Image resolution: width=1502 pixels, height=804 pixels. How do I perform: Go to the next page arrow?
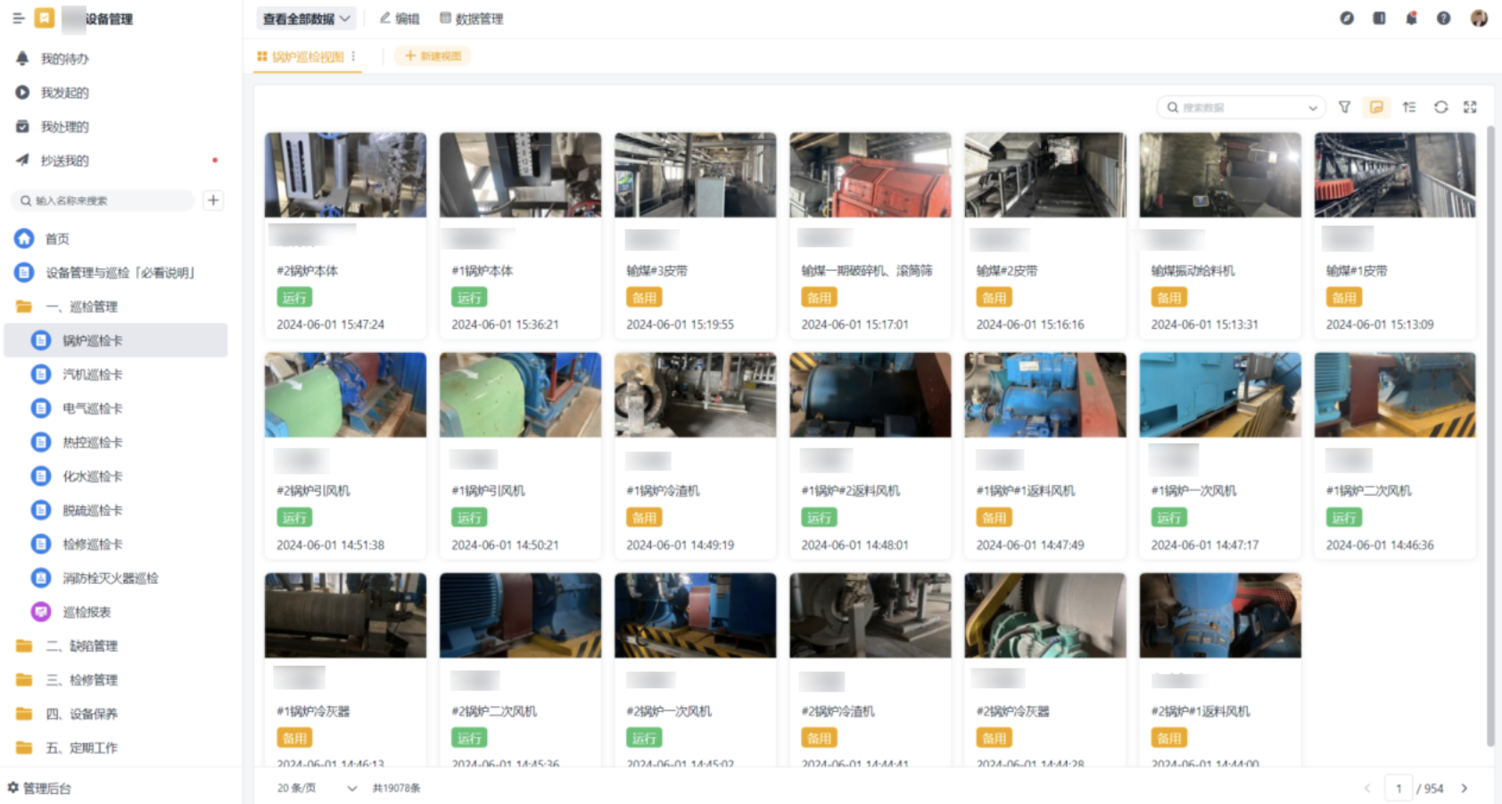1464,788
